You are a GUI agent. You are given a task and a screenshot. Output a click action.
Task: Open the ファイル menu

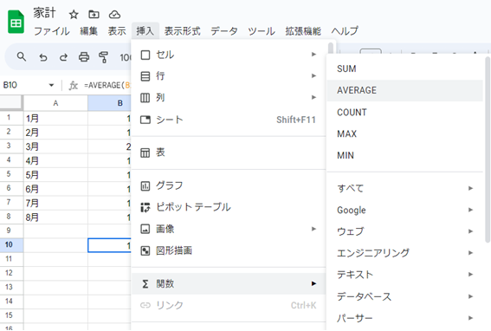(x=52, y=31)
